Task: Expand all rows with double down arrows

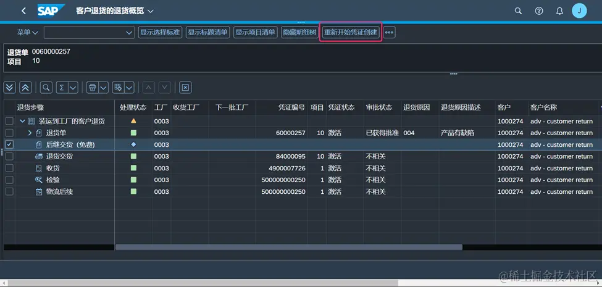Action: [x=10, y=88]
